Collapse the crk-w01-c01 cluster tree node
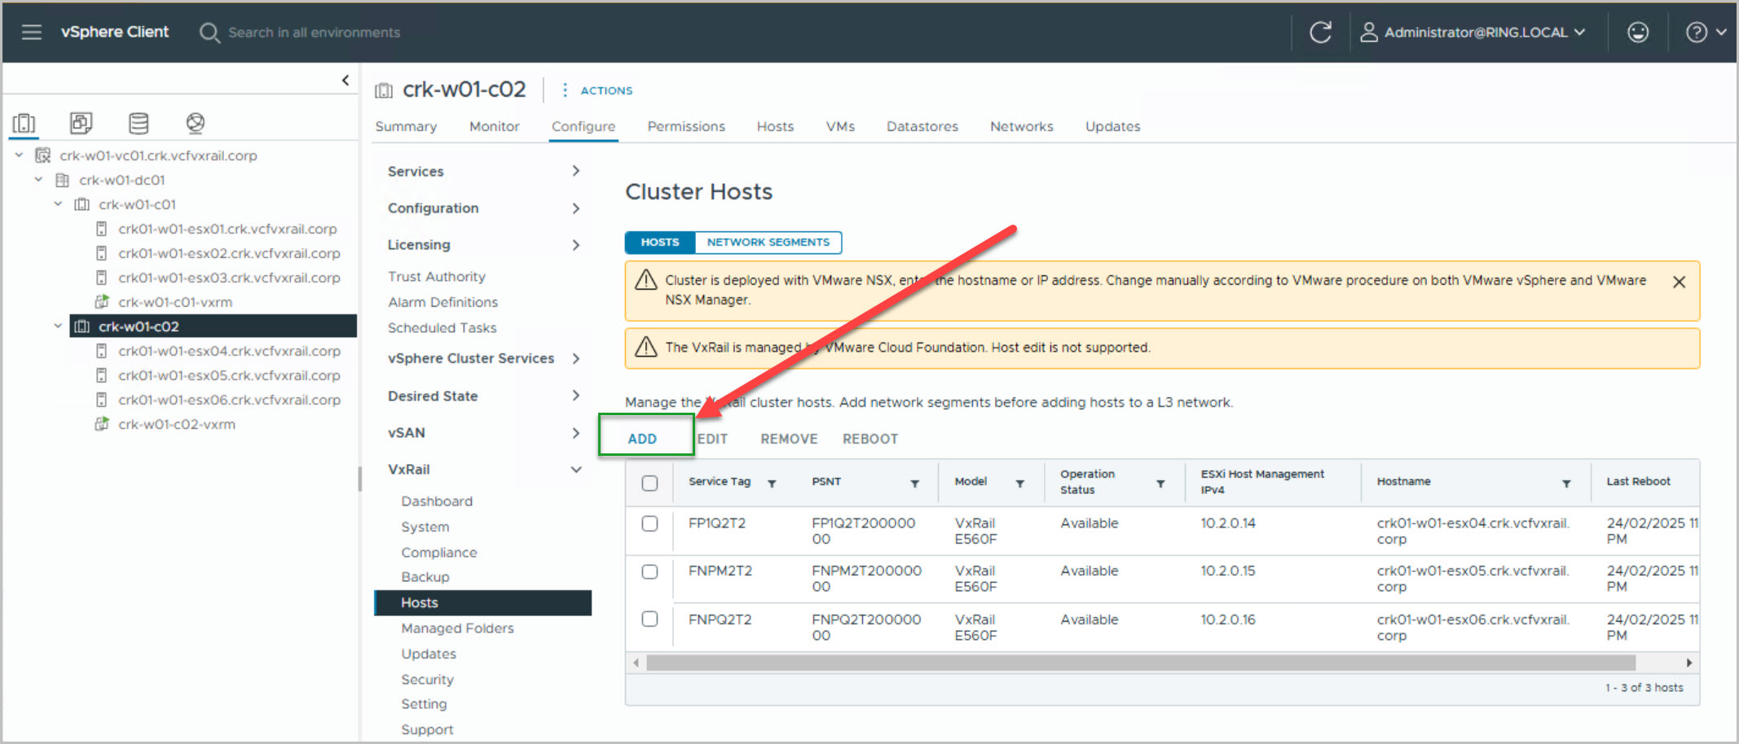1739x744 pixels. click(58, 204)
